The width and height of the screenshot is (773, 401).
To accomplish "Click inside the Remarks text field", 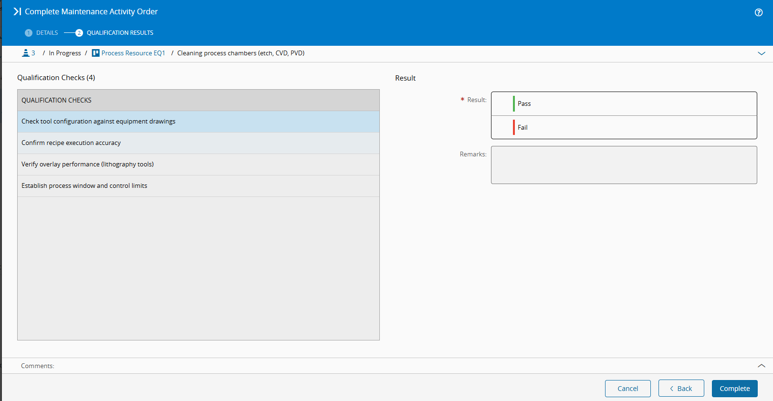I will (624, 165).
